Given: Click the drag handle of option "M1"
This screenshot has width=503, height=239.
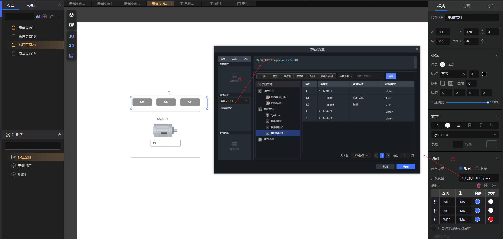Looking at the screenshot, I should [x=435, y=202].
